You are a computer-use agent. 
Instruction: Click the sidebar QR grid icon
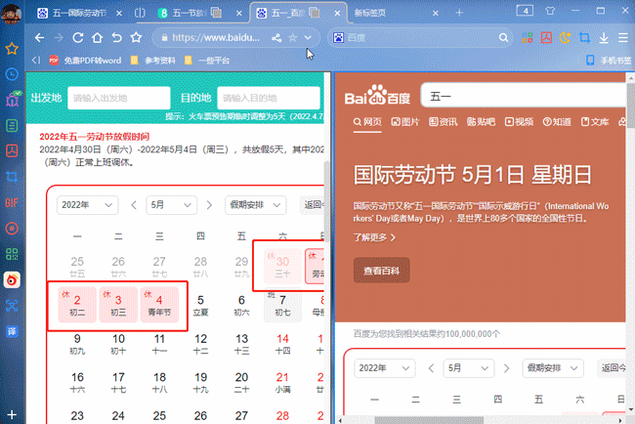pyautogui.click(x=12, y=254)
